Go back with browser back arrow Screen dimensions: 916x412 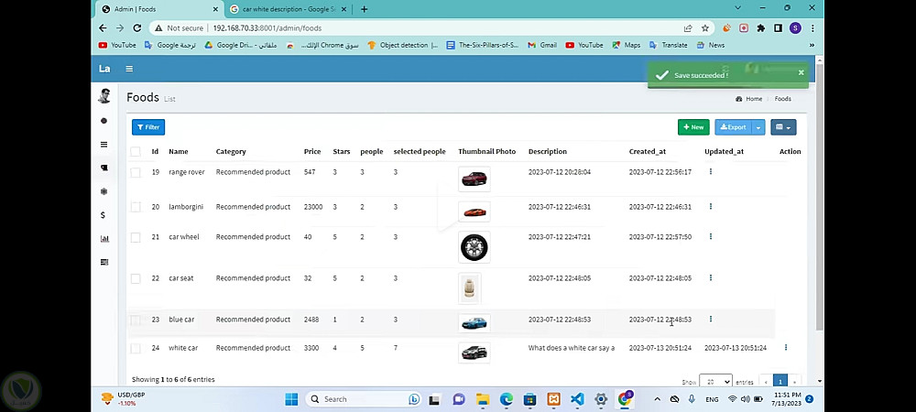[103, 28]
